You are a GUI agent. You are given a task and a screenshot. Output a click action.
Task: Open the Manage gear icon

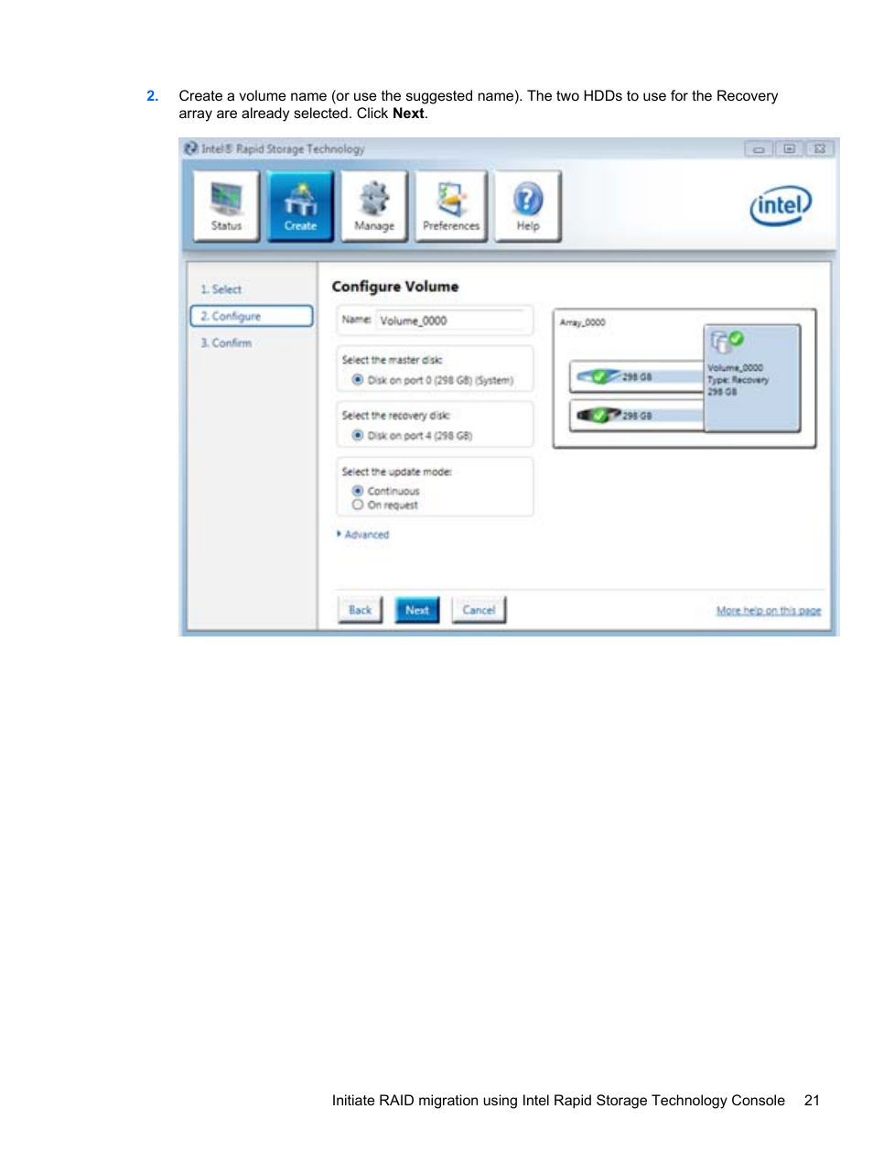click(x=373, y=206)
